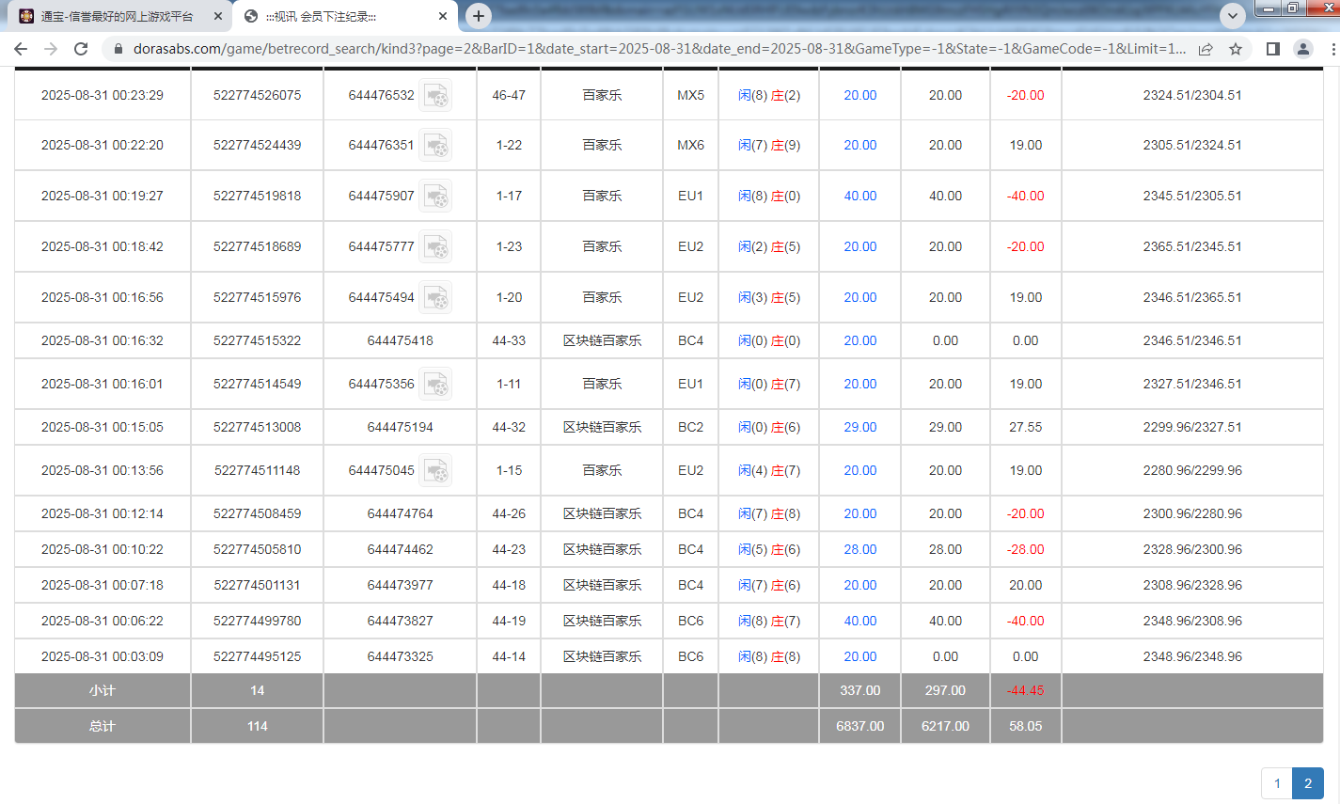
Task: Switch to the 通宝 game platform tab
Action: click(113, 16)
